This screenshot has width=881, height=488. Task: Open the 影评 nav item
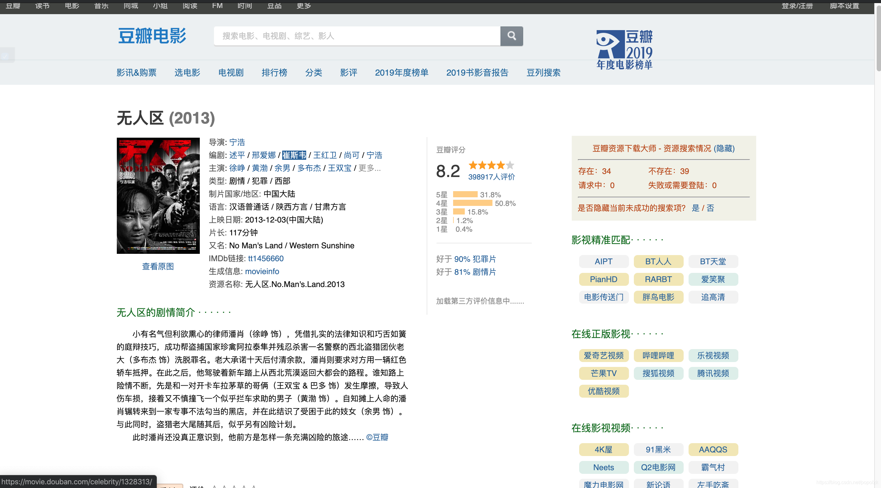coord(349,73)
